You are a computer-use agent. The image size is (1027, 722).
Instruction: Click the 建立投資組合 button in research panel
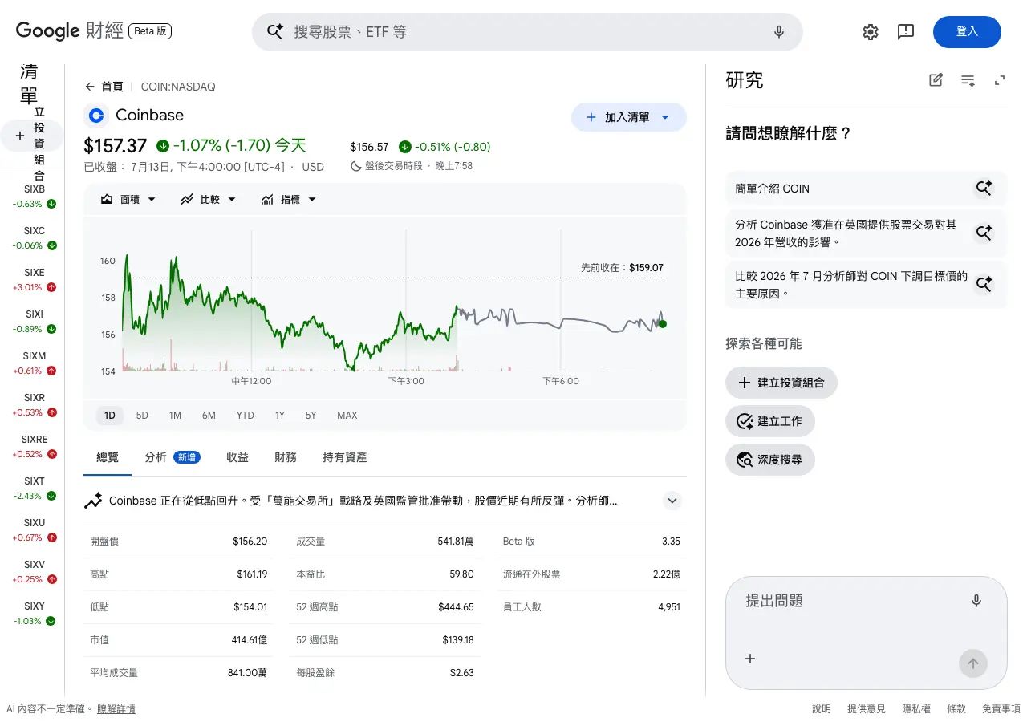click(x=781, y=383)
